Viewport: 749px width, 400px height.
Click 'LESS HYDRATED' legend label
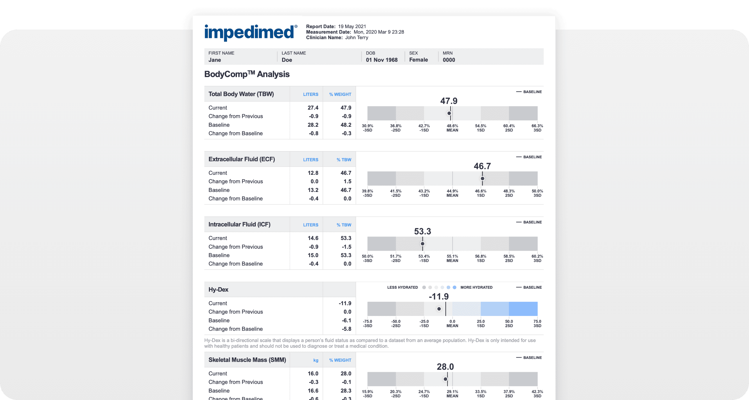coord(402,287)
